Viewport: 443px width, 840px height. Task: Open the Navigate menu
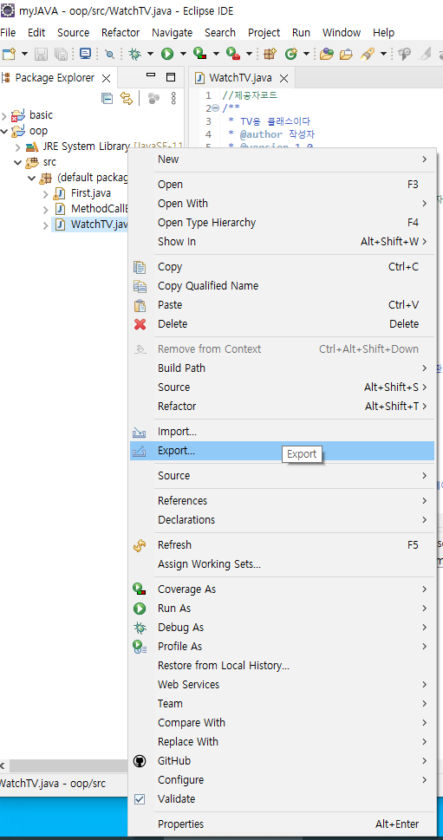(172, 33)
